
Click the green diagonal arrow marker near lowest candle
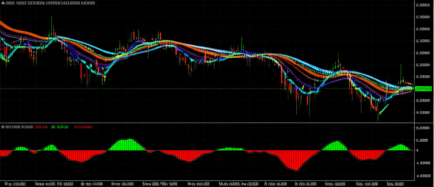(x=384, y=109)
